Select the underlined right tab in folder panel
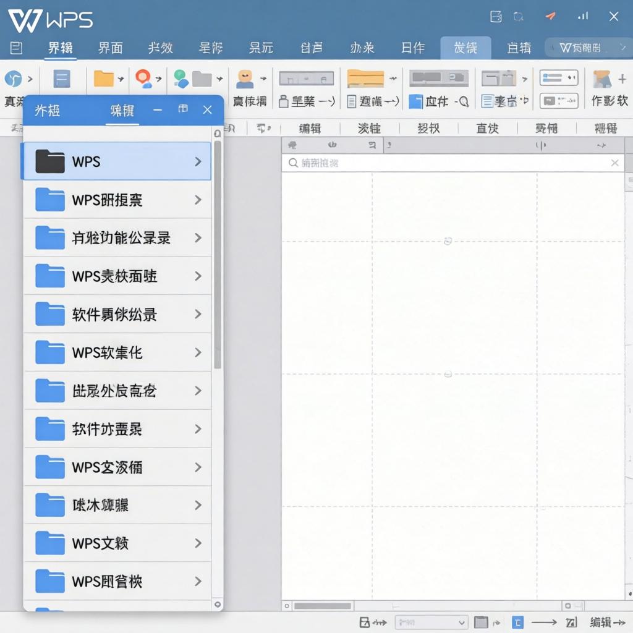633x633 pixels. click(x=122, y=110)
